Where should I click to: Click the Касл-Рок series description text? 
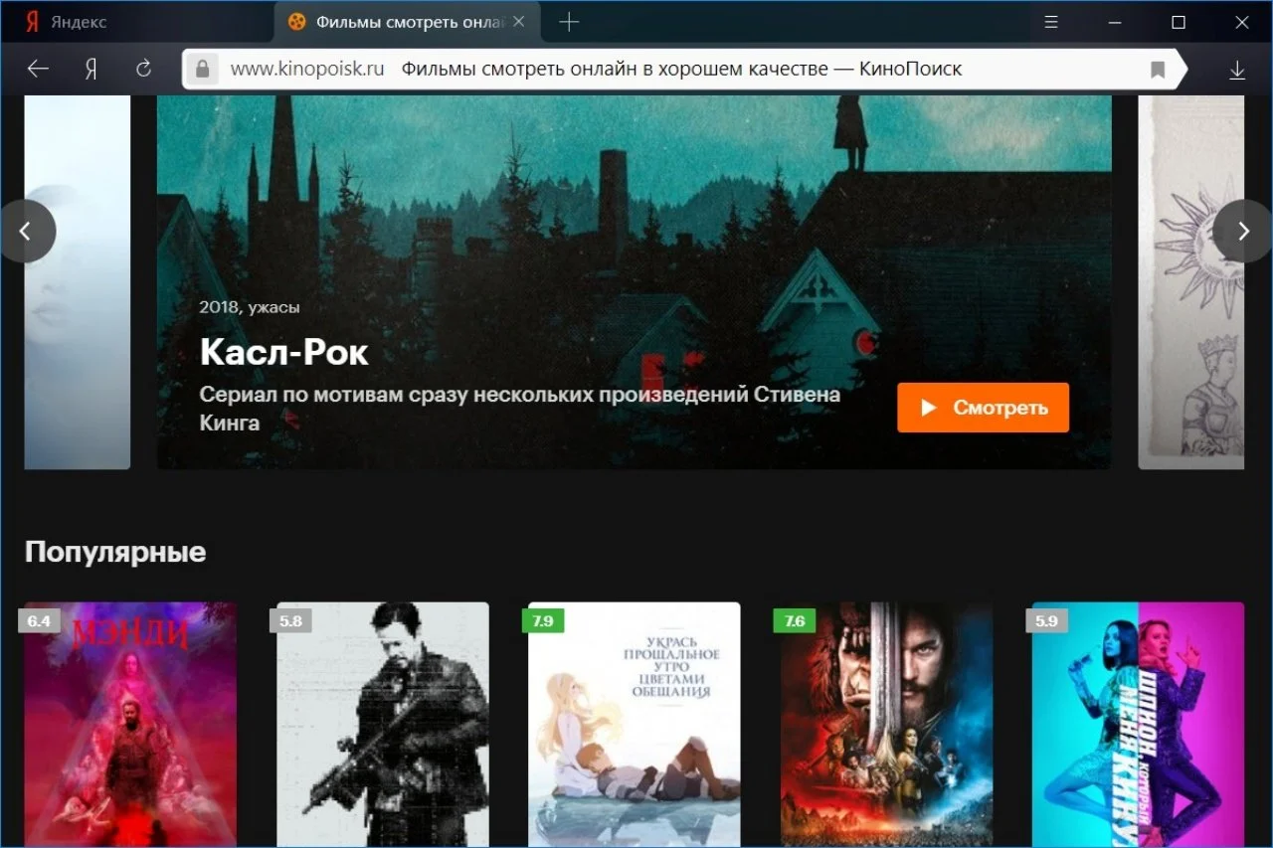pyautogui.click(x=519, y=408)
